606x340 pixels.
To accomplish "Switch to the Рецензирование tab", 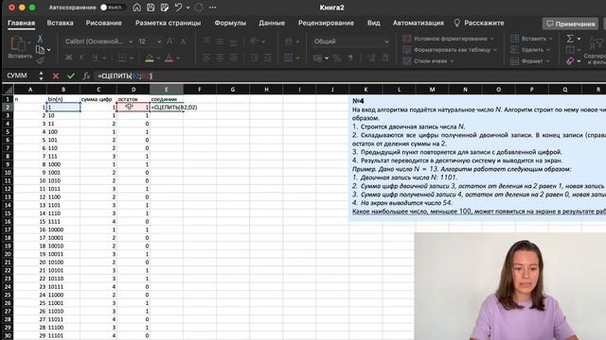I will pyautogui.click(x=326, y=23).
